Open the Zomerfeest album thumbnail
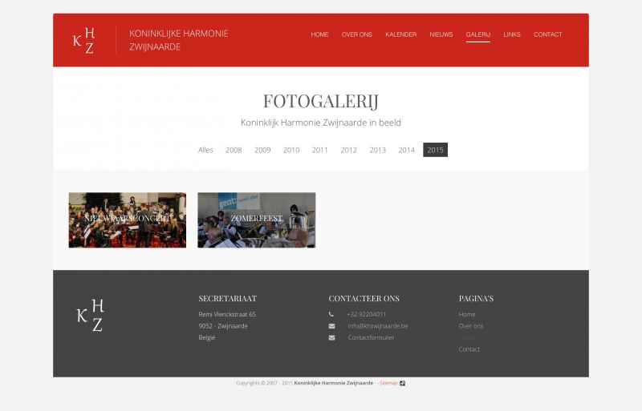 257,220
